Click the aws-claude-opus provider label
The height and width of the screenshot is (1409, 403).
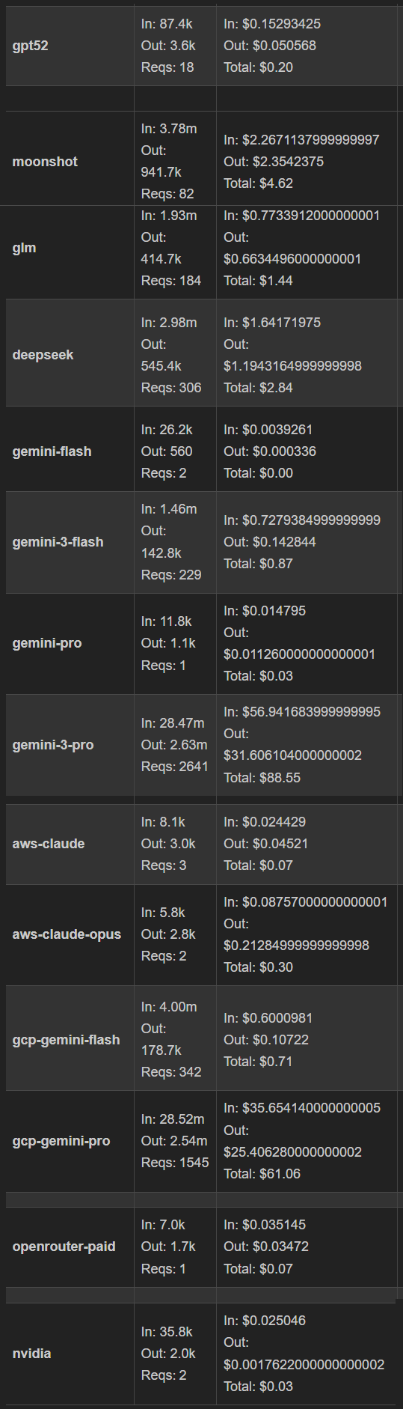(67, 934)
